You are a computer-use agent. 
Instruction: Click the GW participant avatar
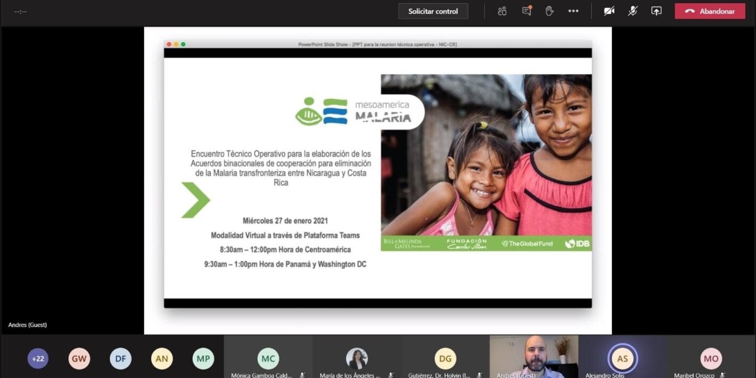pyautogui.click(x=79, y=358)
